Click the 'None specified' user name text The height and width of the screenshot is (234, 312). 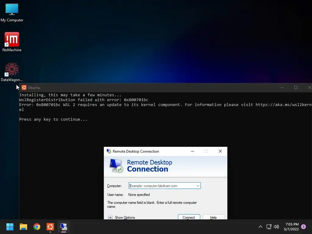tap(139, 195)
